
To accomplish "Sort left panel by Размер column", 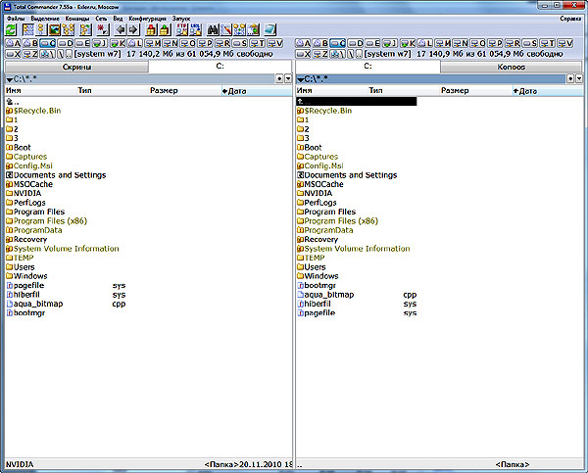I will 163,90.
